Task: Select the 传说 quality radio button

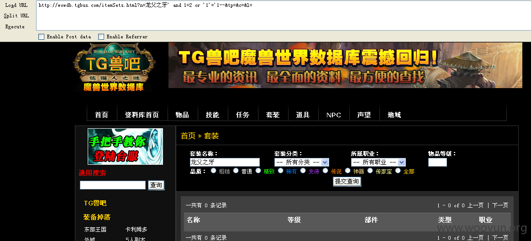Action: tap(326, 171)
